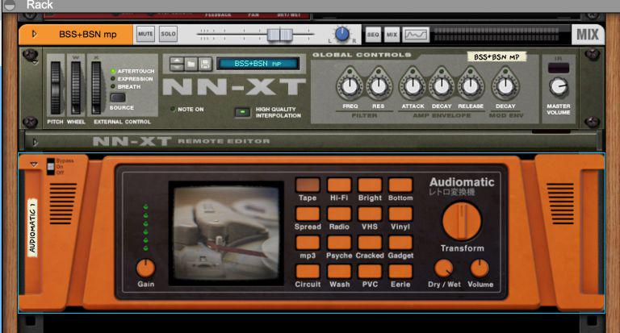Select the Circuit preset button

point(308,272)
